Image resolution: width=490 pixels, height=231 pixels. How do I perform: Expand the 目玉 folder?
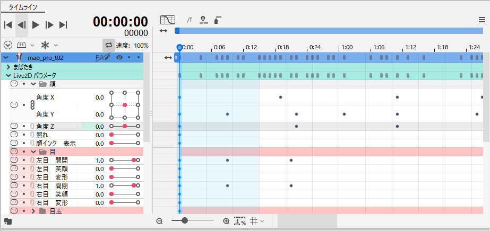(x=33, y=211)
